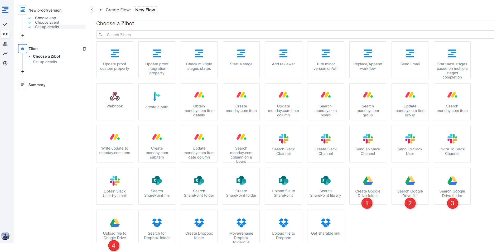Select Create Dropbox folder Zibot

coord(199,228)
